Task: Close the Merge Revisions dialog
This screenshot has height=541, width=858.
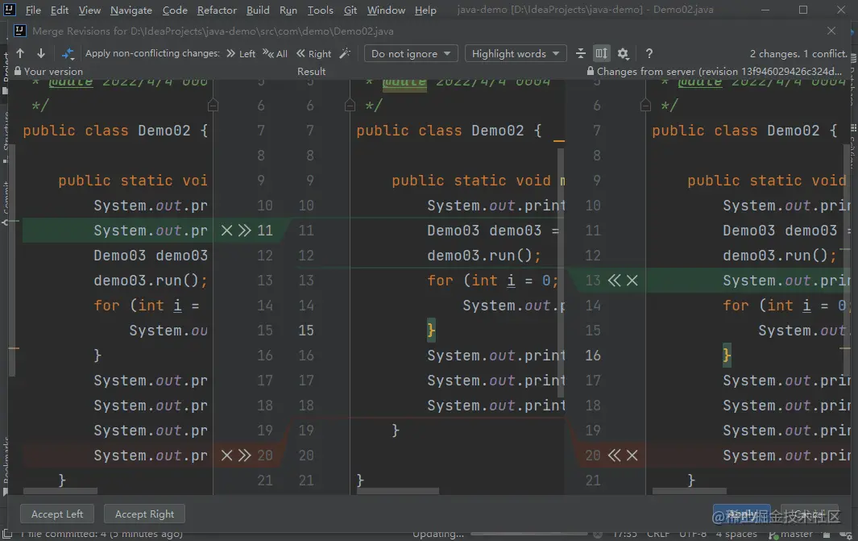Action: [x=831, y=31]
